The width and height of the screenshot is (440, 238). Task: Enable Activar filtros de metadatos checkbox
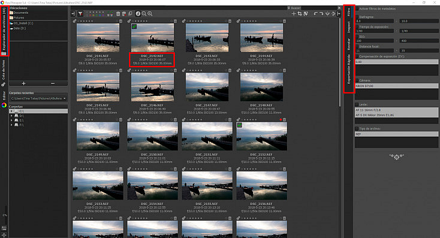[357, 9]
